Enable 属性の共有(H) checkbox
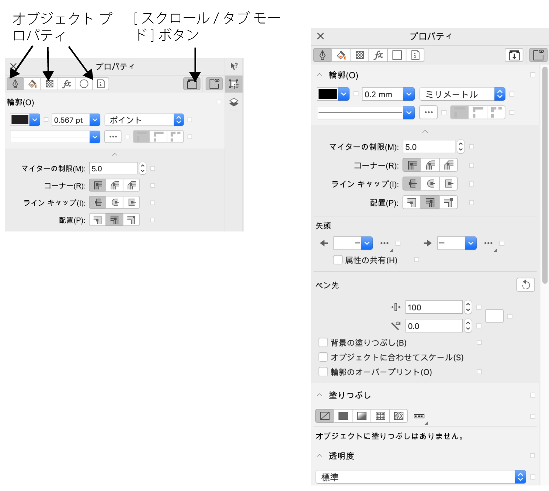This screenshot has width=549, height=491. pyautogui.click(x=338, y=260)
